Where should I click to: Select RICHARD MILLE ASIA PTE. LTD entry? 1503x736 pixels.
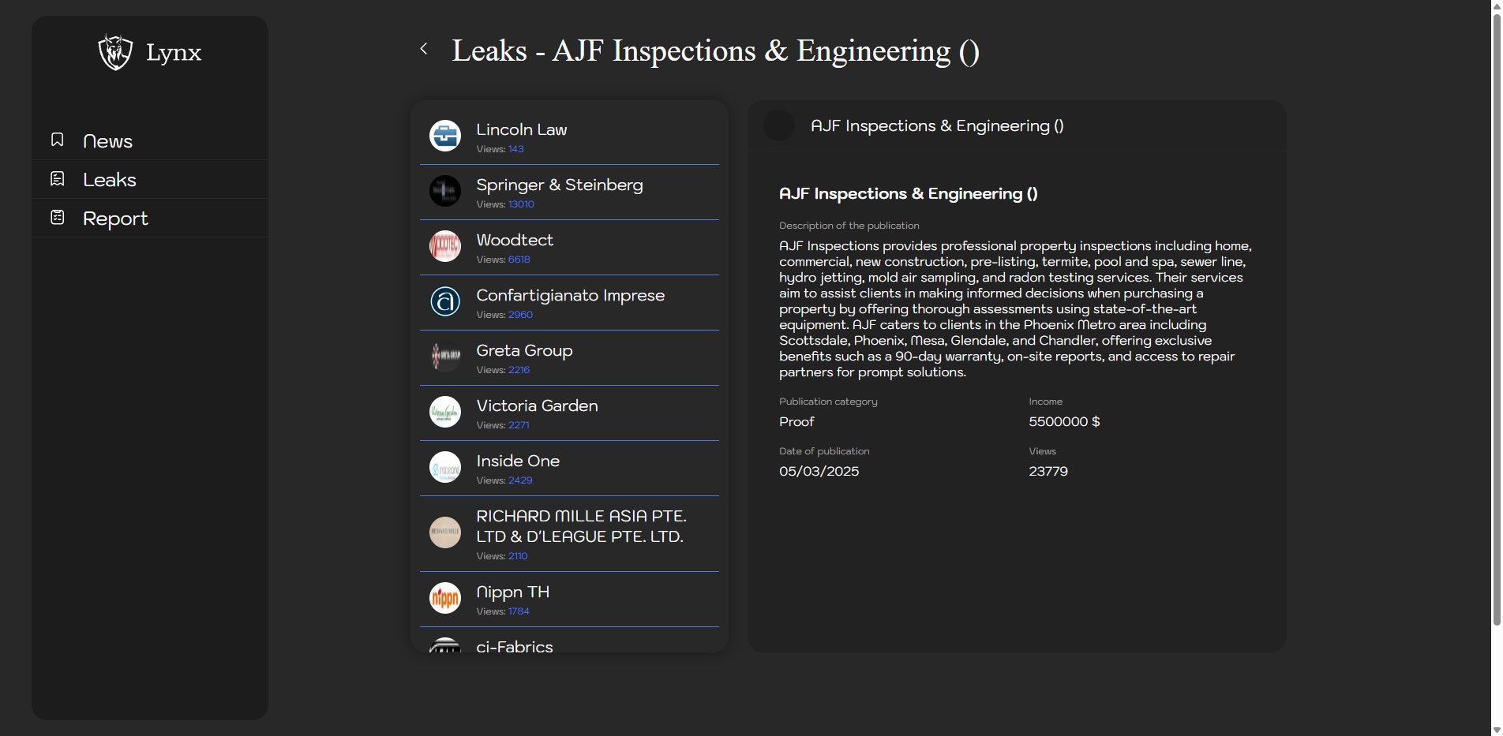coord(580,526)
